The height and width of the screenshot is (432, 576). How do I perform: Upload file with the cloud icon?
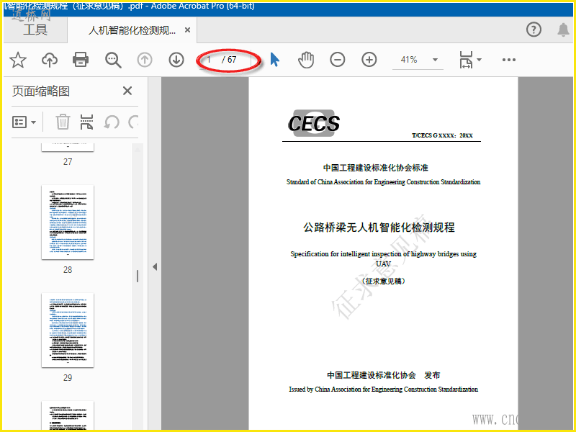[50, 60]
